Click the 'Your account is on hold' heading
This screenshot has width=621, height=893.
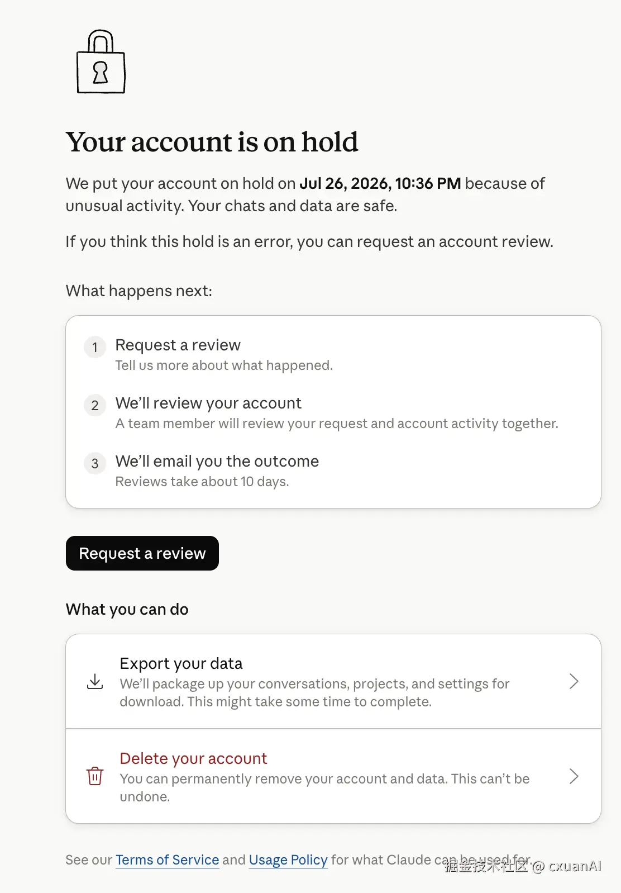212,142
